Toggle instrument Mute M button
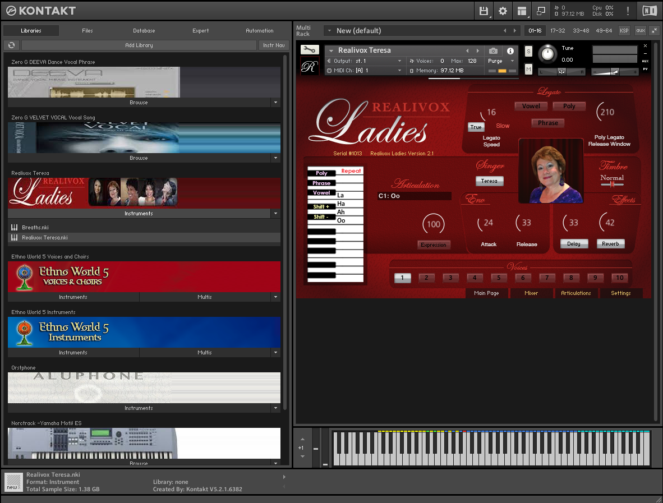Screen dimensions: 663x503 528,70
